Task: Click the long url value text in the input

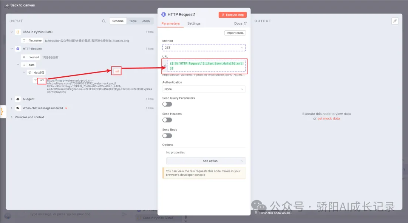Action: 99,86
